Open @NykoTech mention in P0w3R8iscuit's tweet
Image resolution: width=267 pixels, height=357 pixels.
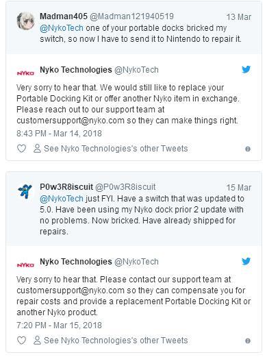pos(62,199)
